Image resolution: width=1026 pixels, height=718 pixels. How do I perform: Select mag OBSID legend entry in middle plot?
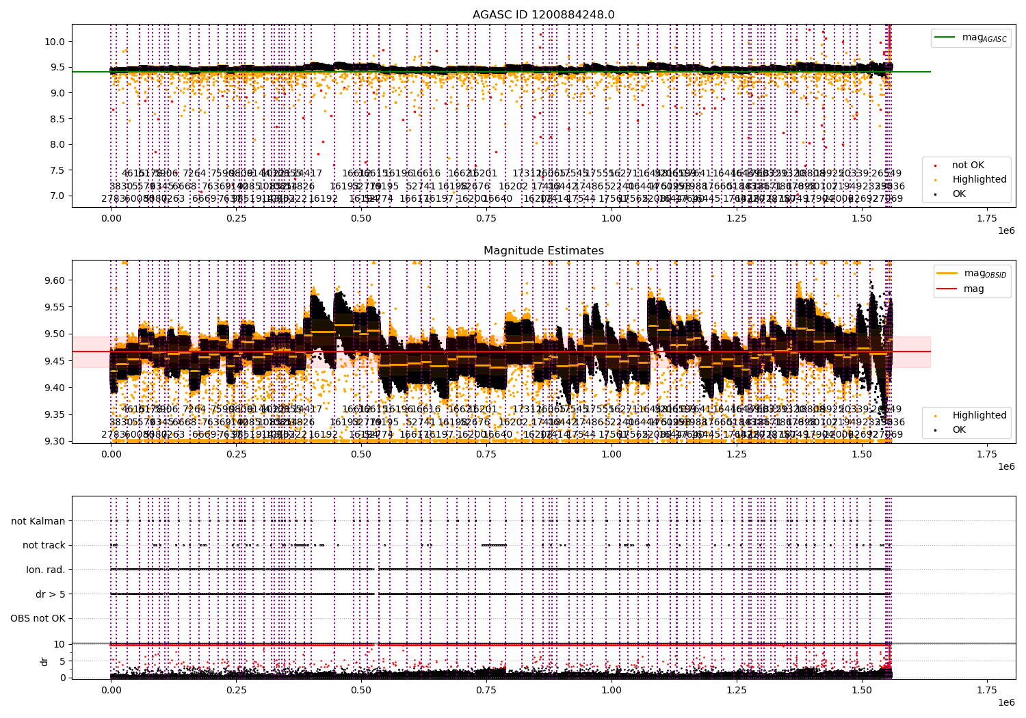(x=972, y=274)
